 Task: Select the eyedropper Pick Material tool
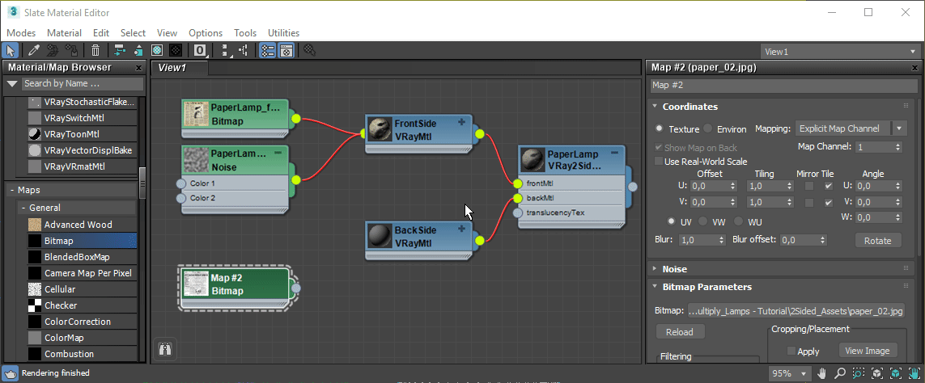click(x=34, y=51)
